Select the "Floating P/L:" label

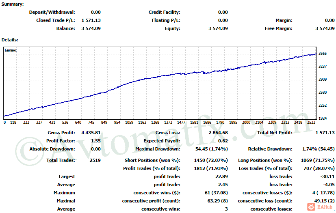point(166,20)
